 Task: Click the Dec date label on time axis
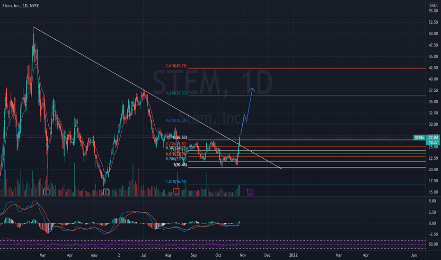click(x=267, y=255)
